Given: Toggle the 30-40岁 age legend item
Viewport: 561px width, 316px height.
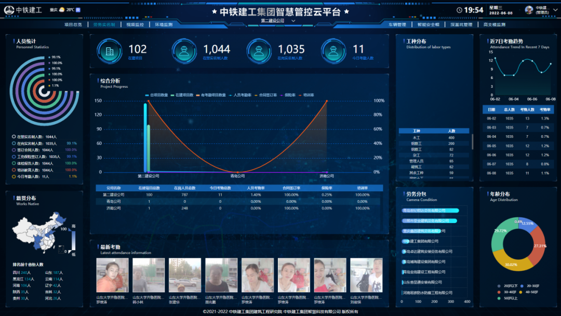Looking at the screenshot, I should pyautogui.click(x=507, y=292).
